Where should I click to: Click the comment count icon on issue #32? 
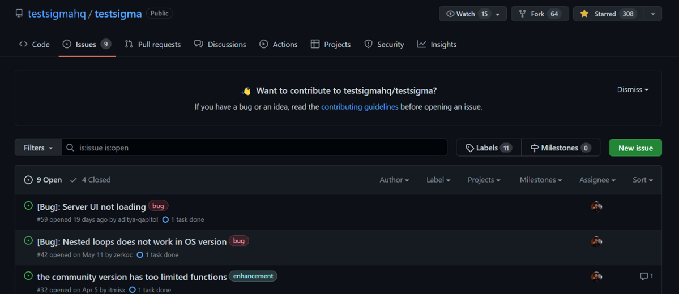[x=643, y=276]
